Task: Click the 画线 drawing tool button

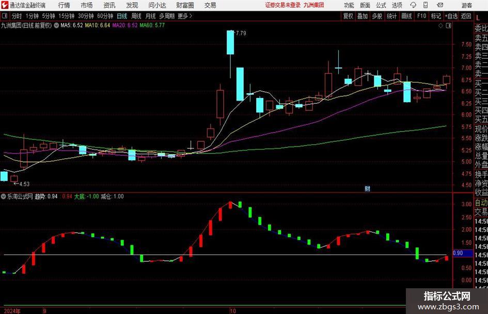Action: point(406,16)
